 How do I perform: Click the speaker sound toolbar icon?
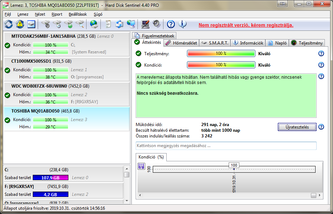point(157,25)
